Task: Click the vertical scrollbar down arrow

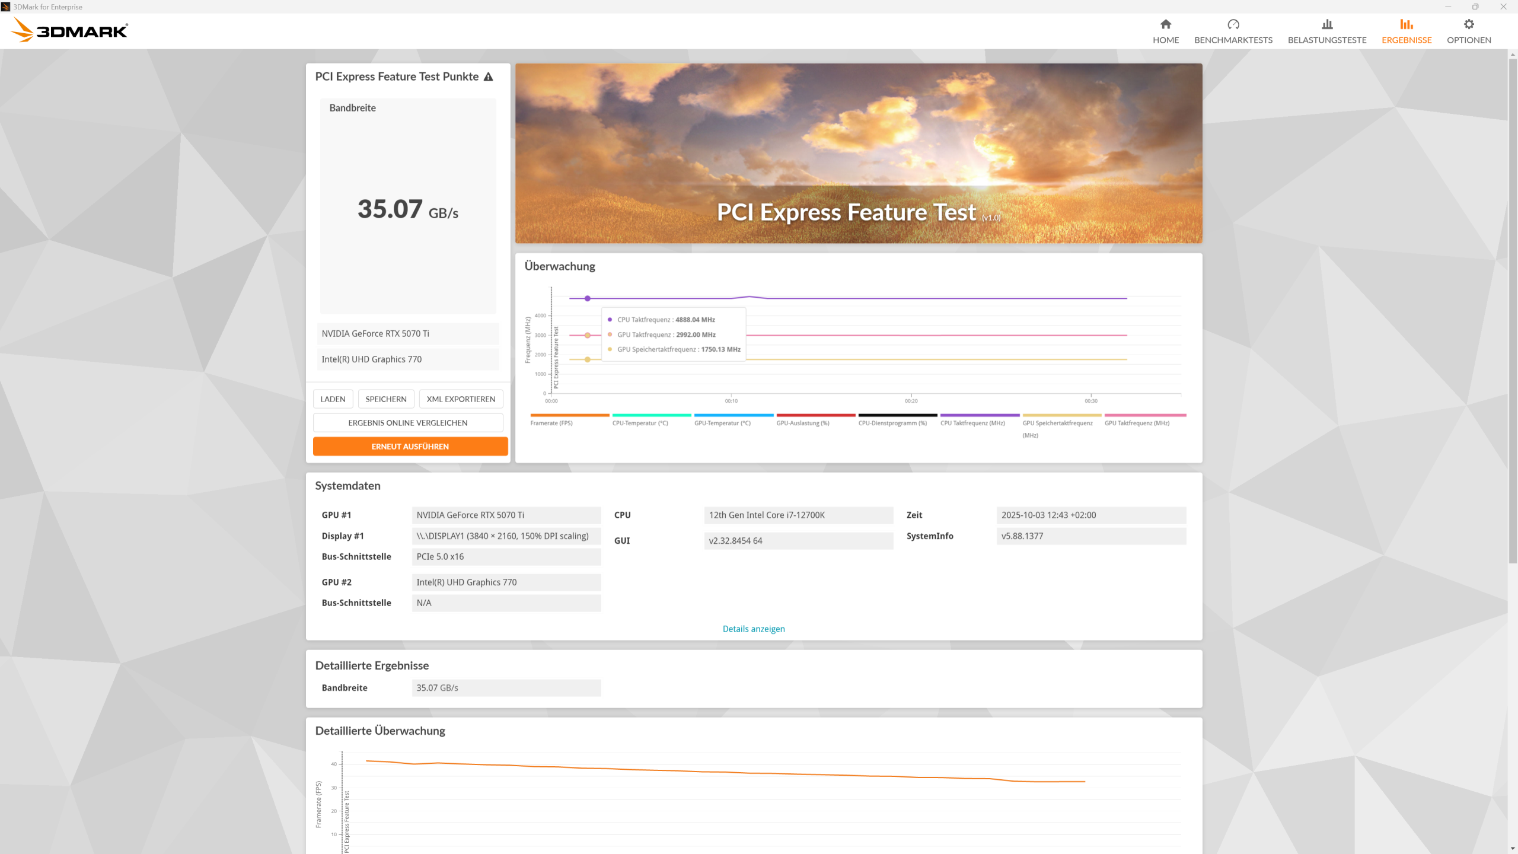Action: 1513,849
